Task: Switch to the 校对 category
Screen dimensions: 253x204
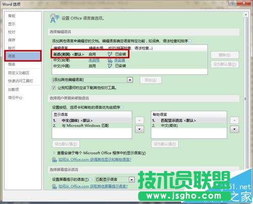Action: coord(12,32)
